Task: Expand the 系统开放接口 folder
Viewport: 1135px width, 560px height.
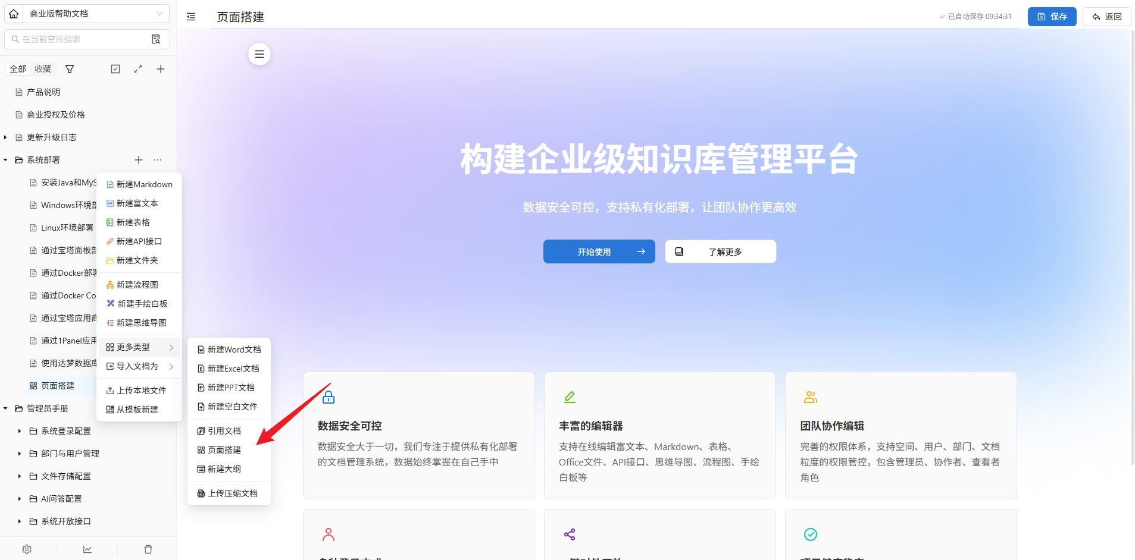Action: (x=20, y=521)
